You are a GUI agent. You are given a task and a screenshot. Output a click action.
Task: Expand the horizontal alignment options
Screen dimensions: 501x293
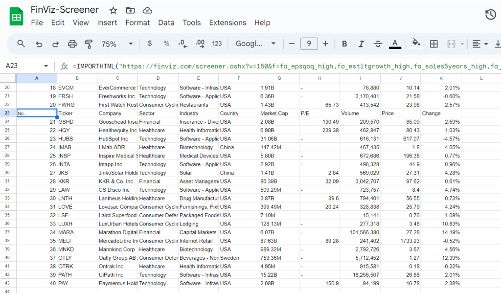pos(485,44)
